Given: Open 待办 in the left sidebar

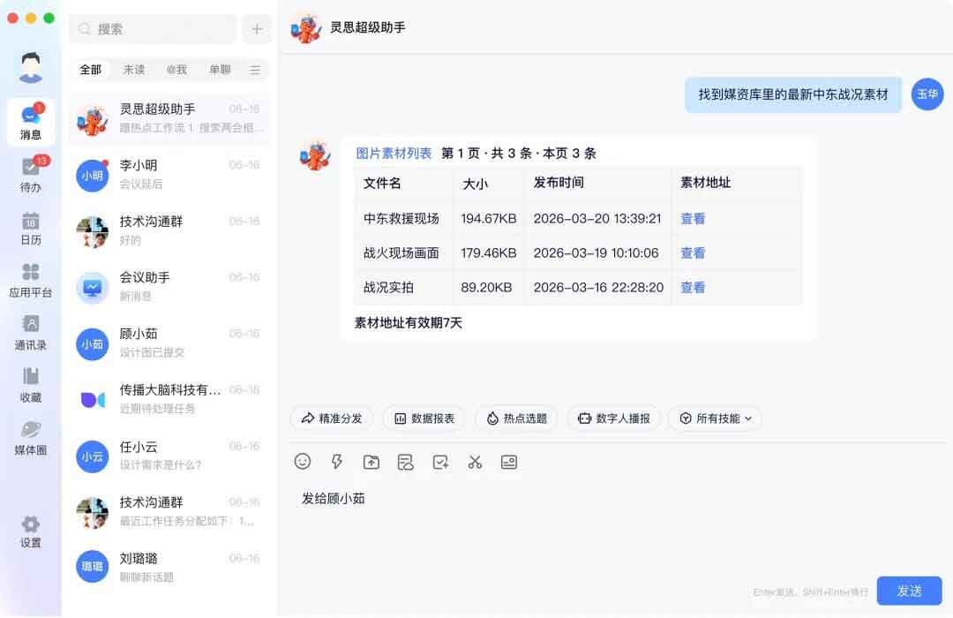Looking at the screenshot, I should 31,174.
